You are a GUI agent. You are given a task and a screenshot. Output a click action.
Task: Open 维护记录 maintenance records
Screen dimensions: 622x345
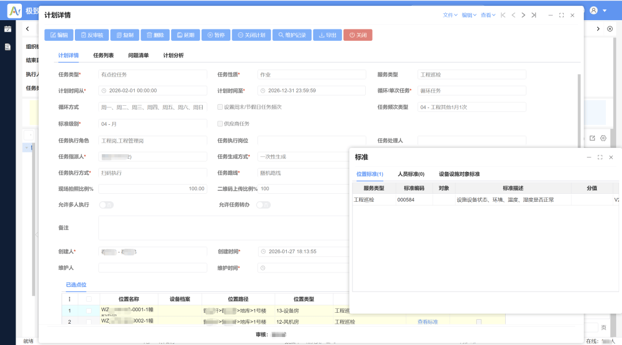[x=292, y=35]
